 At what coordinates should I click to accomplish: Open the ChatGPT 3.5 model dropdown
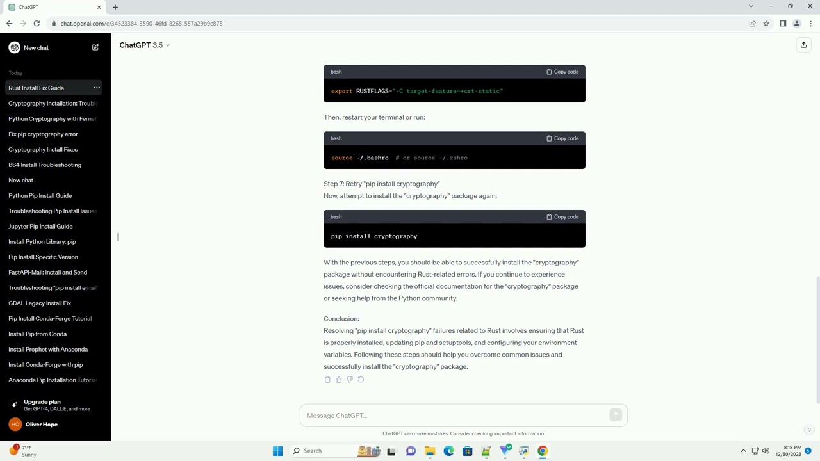(145, 45)
